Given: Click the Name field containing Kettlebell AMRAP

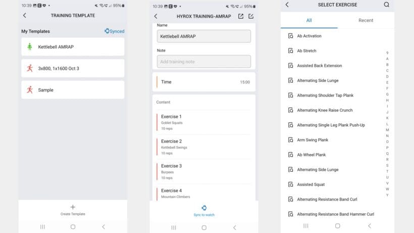Looking at the screenshot, I should 204,36.
